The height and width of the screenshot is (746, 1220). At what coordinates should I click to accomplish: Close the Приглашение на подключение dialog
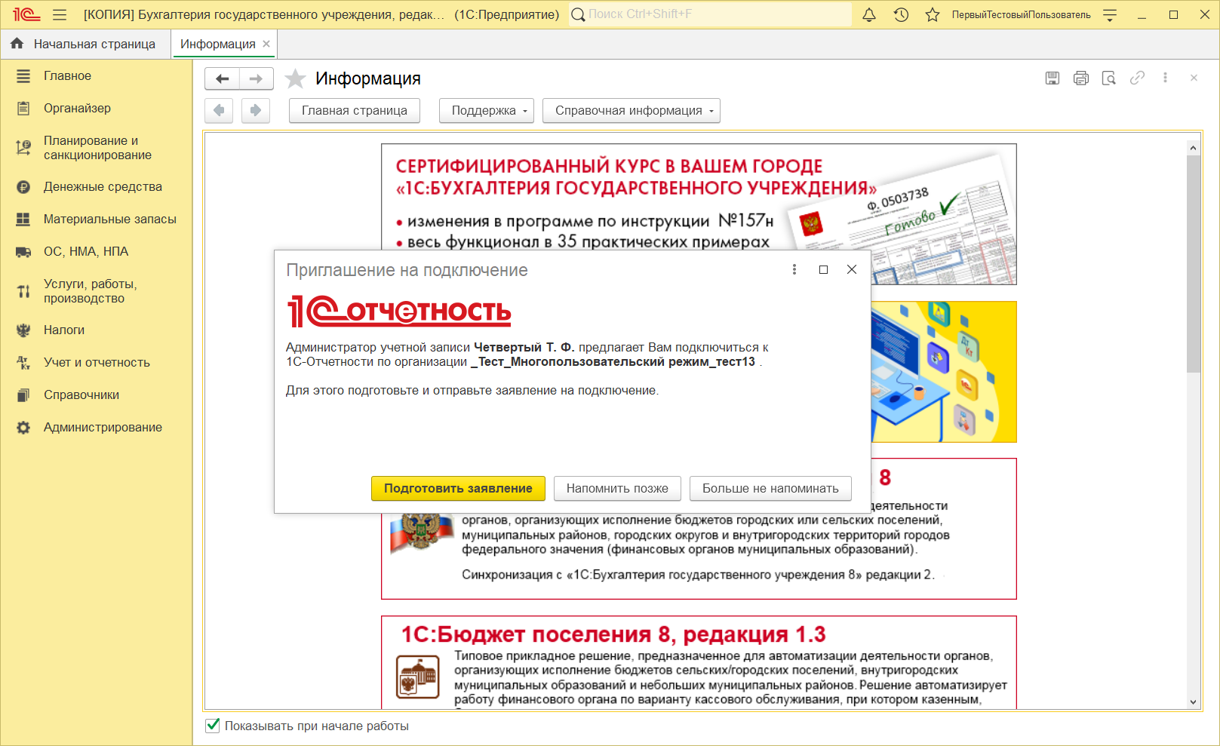point(852,269)
